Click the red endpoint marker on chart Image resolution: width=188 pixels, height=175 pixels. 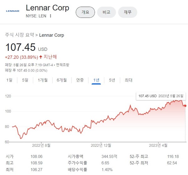pyautogui.click(x=185, y=106)
